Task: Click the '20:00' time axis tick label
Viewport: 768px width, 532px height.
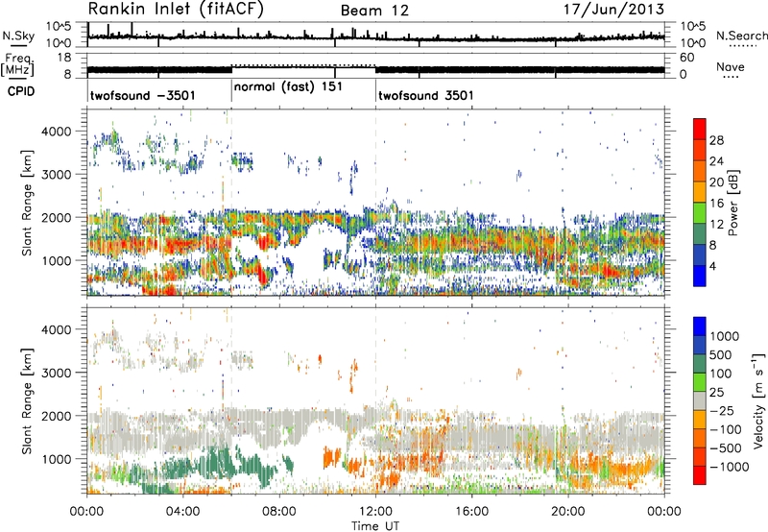Action: point(568,512)
